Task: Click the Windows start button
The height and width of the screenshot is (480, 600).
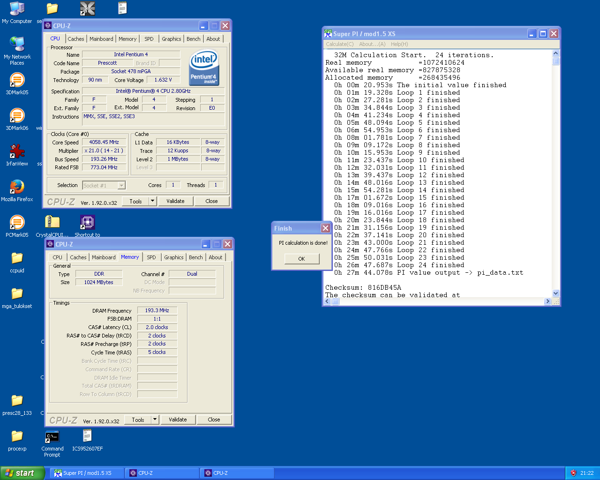Action: click(22, 473)
